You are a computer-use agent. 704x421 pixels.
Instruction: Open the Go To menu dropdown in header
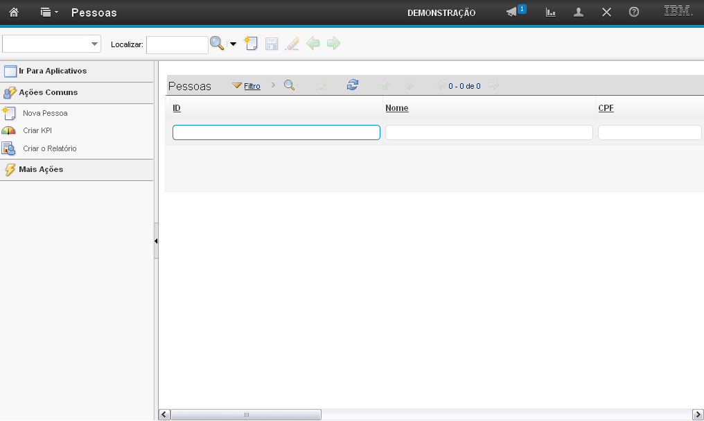click(49, 12)
